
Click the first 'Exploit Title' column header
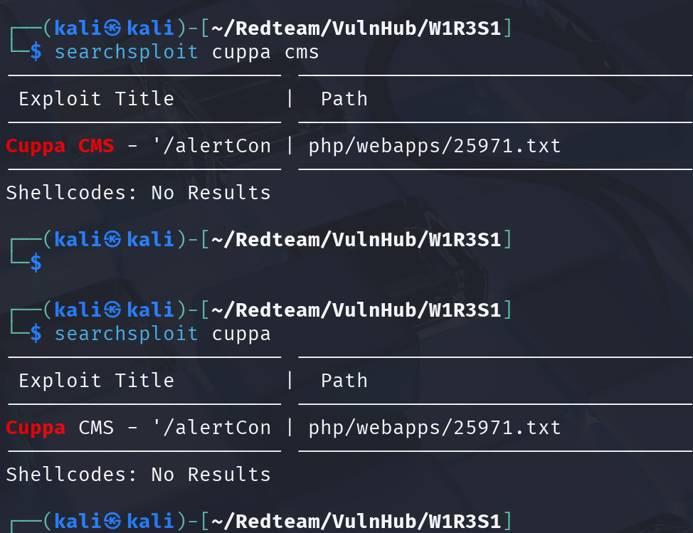tap(96, 98)
